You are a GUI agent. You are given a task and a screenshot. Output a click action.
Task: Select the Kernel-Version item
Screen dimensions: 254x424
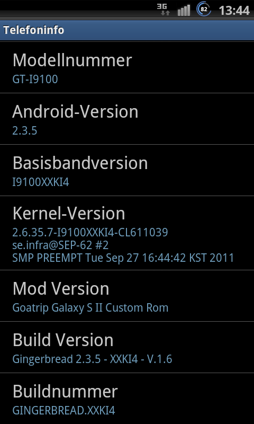[x=127, y=233]
